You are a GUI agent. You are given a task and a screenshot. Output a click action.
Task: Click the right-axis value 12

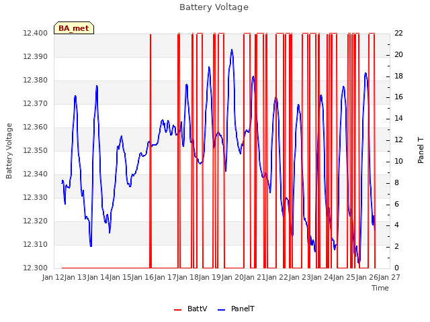[398, 140]
